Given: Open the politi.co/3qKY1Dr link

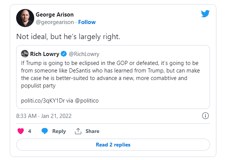Looking at the screenshot, I should (x=43, y=101).
